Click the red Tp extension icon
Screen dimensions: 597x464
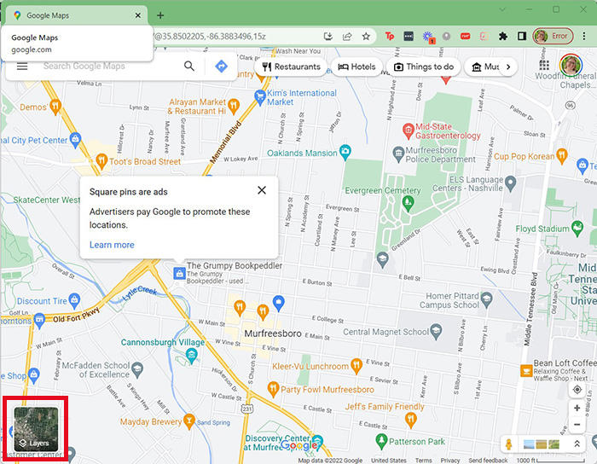click(389, 36)
